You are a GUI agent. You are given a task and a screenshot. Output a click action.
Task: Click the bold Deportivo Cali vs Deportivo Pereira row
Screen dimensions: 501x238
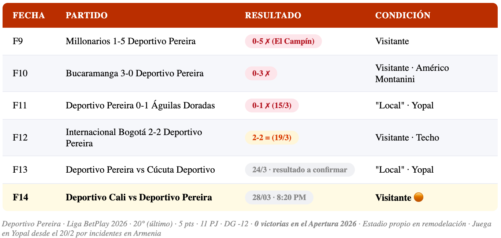click(x=139, y=197)
